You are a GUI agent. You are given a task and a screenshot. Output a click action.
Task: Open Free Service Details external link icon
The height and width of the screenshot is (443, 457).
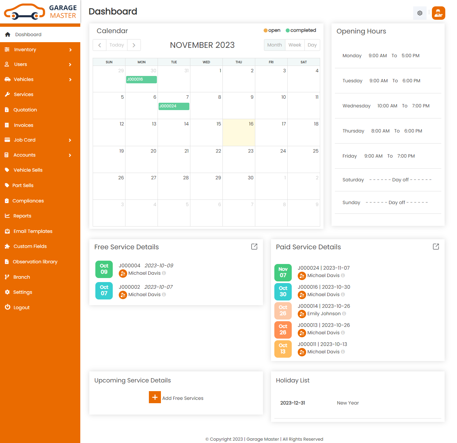(254, 247)
